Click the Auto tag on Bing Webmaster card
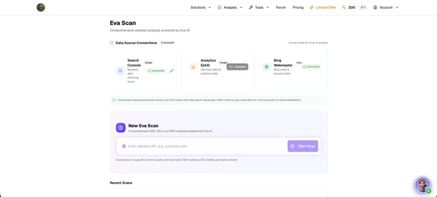This screenshot has height=197, width=437. pyautogui.click(x=299, y=63)
